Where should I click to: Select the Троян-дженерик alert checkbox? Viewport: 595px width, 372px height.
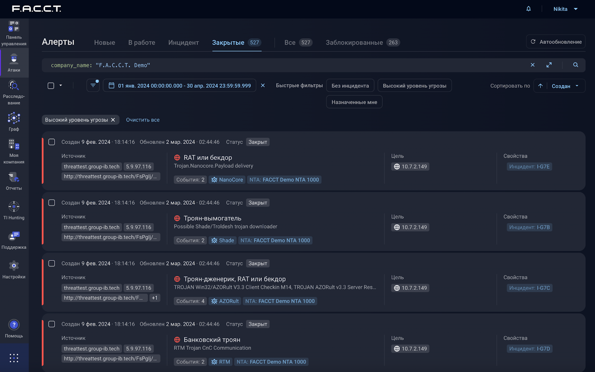pyautogui.click(x=52, y=263)
